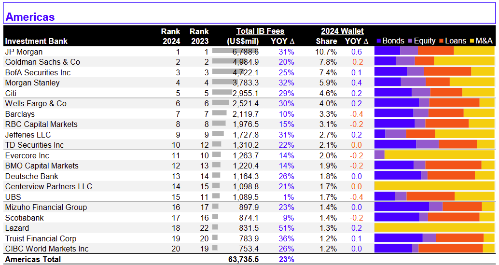
Task: Select the 4,722.1 fees value
Action: 245,72
